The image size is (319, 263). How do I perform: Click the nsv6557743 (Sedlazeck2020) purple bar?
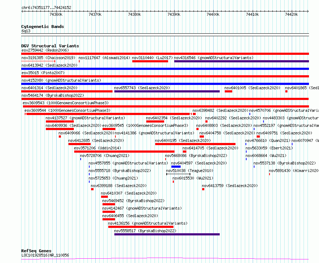[167, 91]
